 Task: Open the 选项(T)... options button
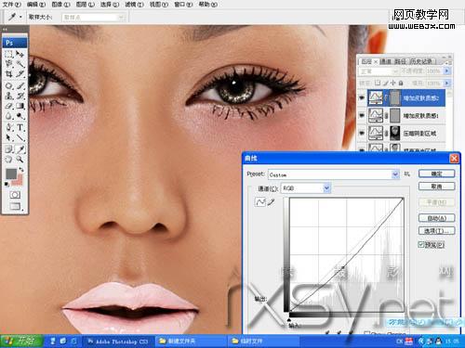click(436, 231)
